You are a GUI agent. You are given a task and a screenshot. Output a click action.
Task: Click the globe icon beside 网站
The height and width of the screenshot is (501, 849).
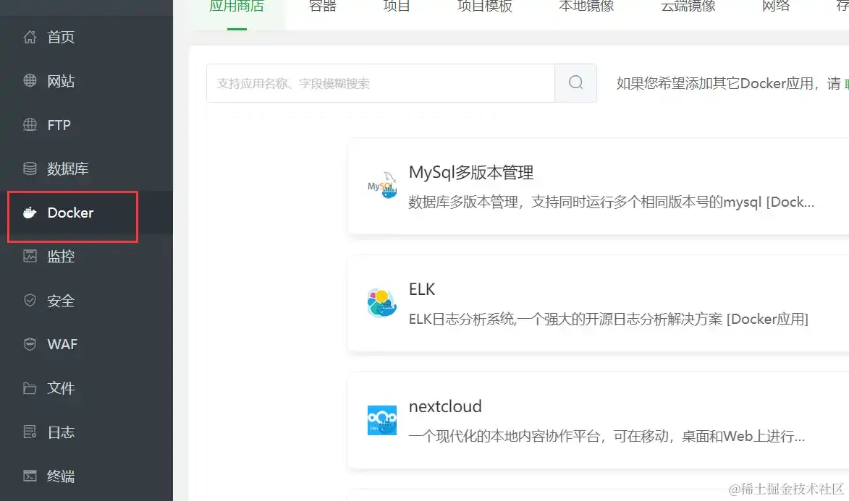click(30, 81)
